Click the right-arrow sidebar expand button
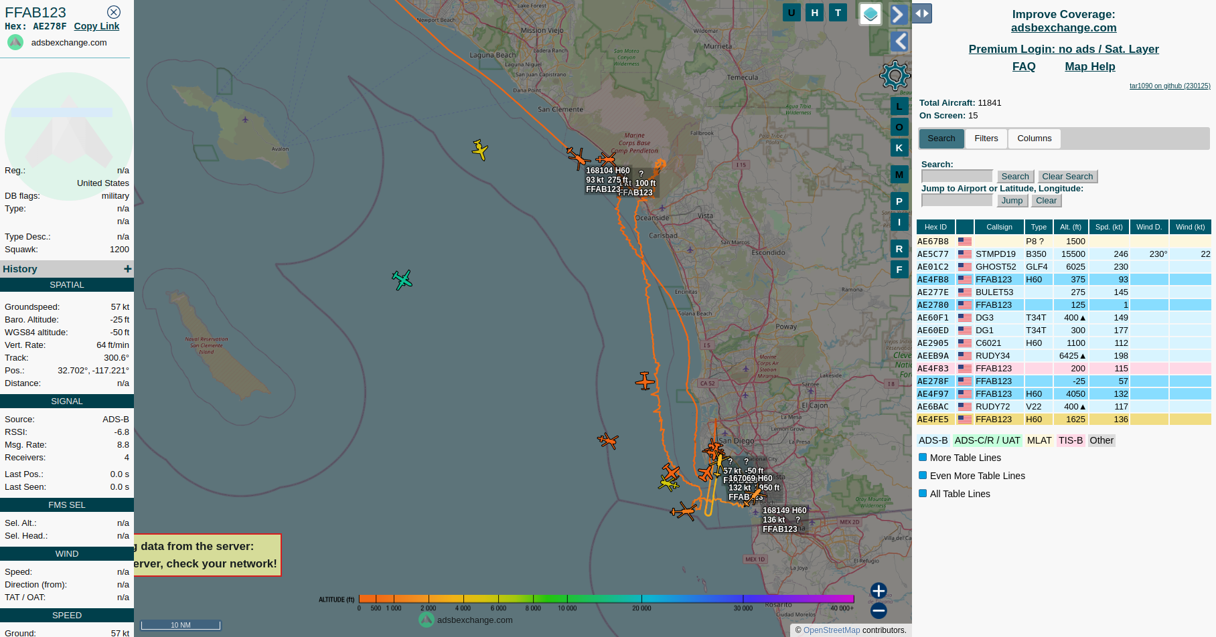 [899, 14]
